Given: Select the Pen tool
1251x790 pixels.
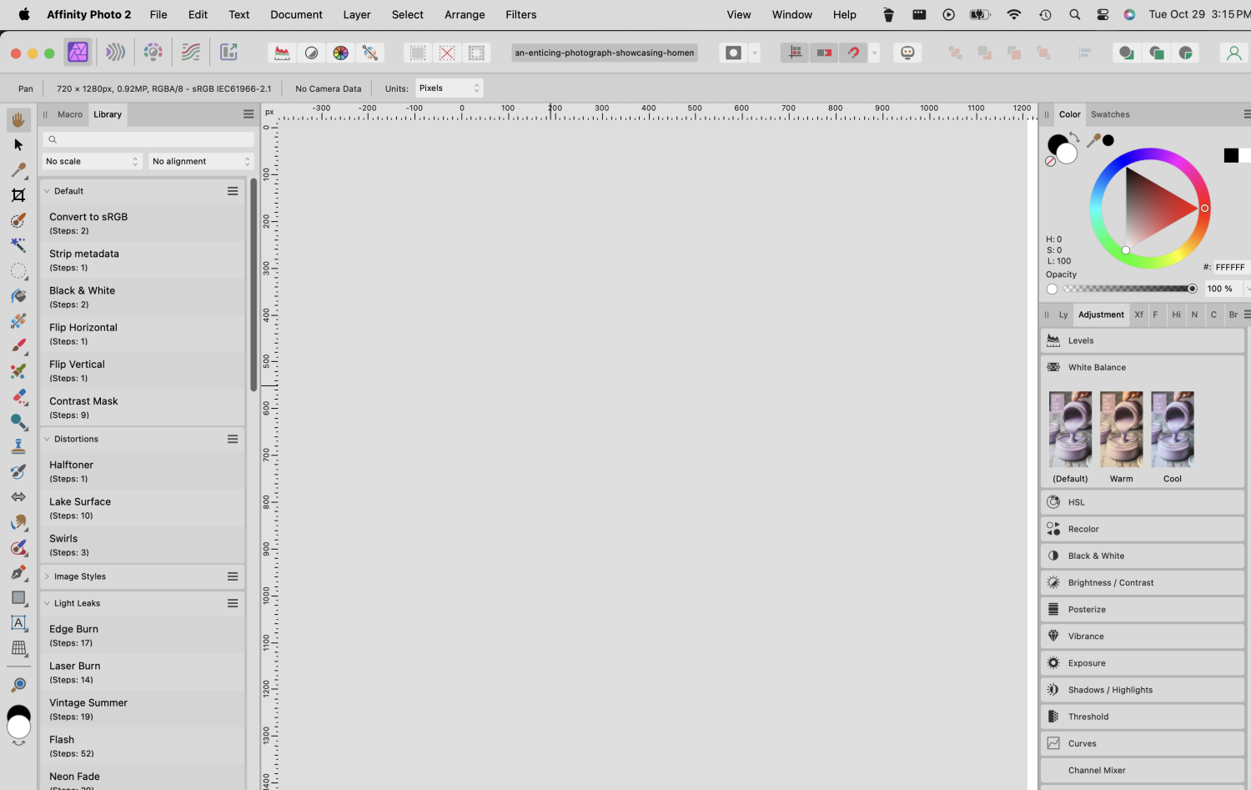Looking at the screenshot, I should point(18,572).
